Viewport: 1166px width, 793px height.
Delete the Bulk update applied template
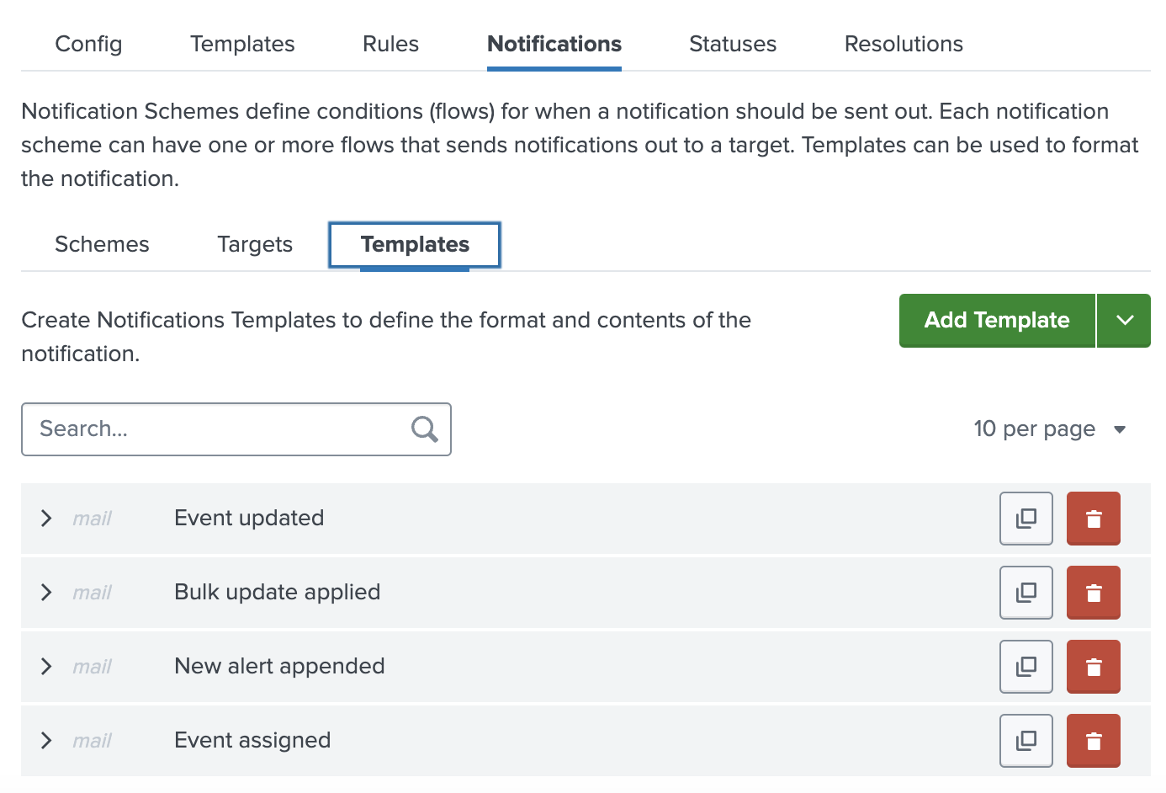1093,593
